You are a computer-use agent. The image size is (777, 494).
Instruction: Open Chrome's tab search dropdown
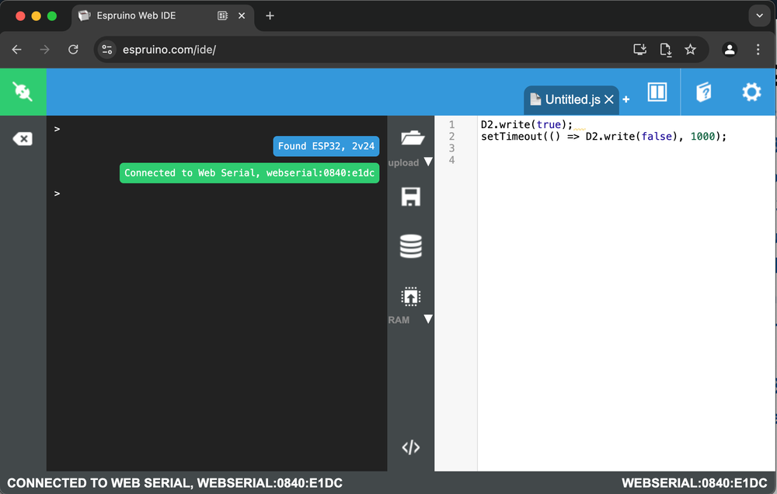click(759, 16)
